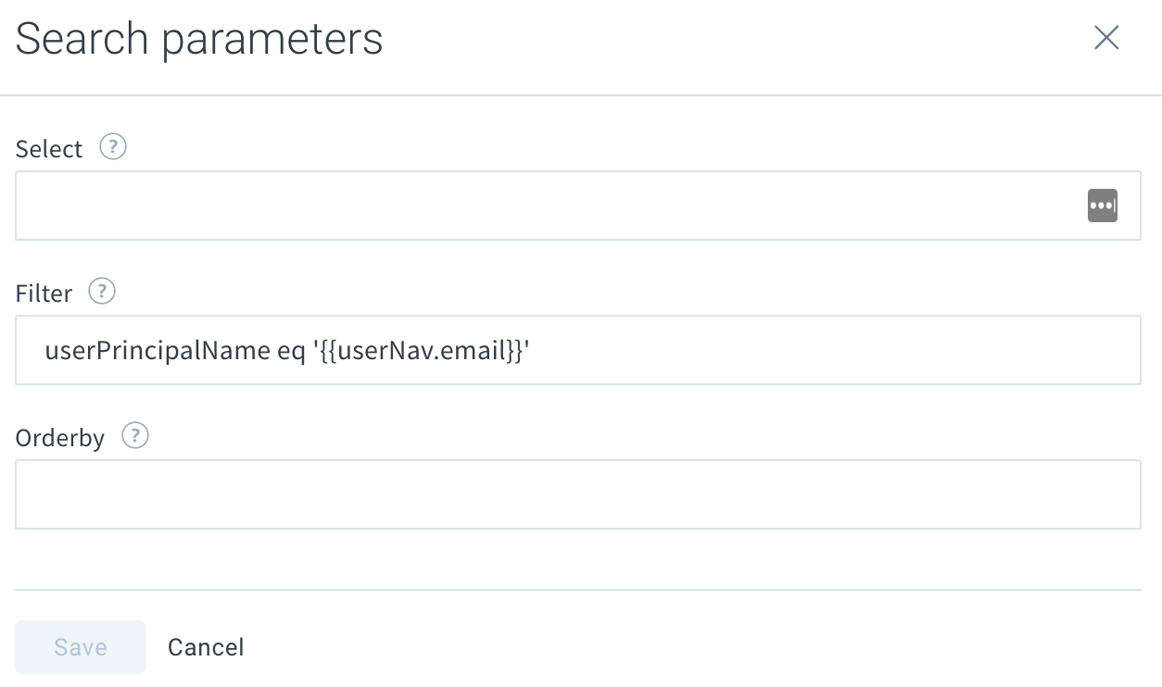Focus the empty Orderby input field
The image size is (1162, 687).
coord(577,494)
